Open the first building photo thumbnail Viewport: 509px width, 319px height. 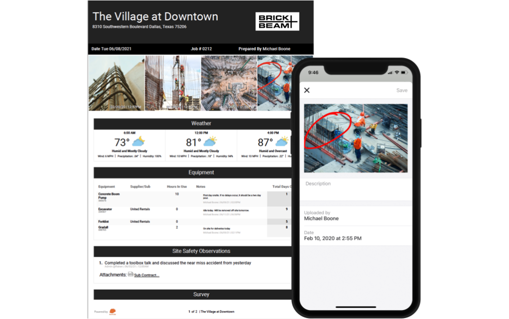tap(116, 83)
